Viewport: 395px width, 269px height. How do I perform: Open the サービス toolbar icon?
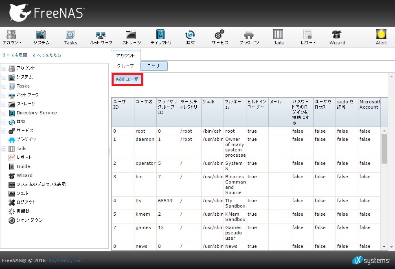point(220,37)
